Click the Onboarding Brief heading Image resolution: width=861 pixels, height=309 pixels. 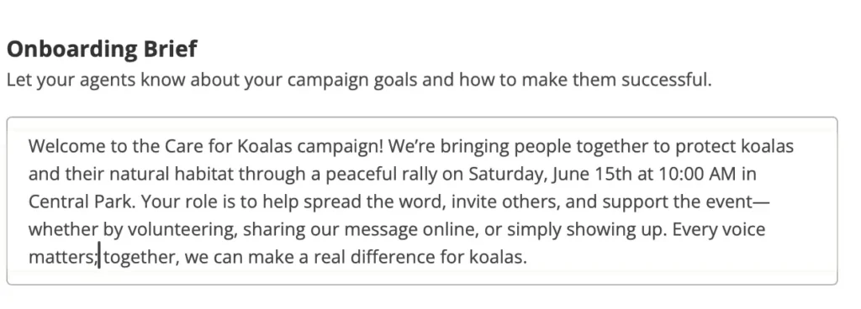coord(102,50)
